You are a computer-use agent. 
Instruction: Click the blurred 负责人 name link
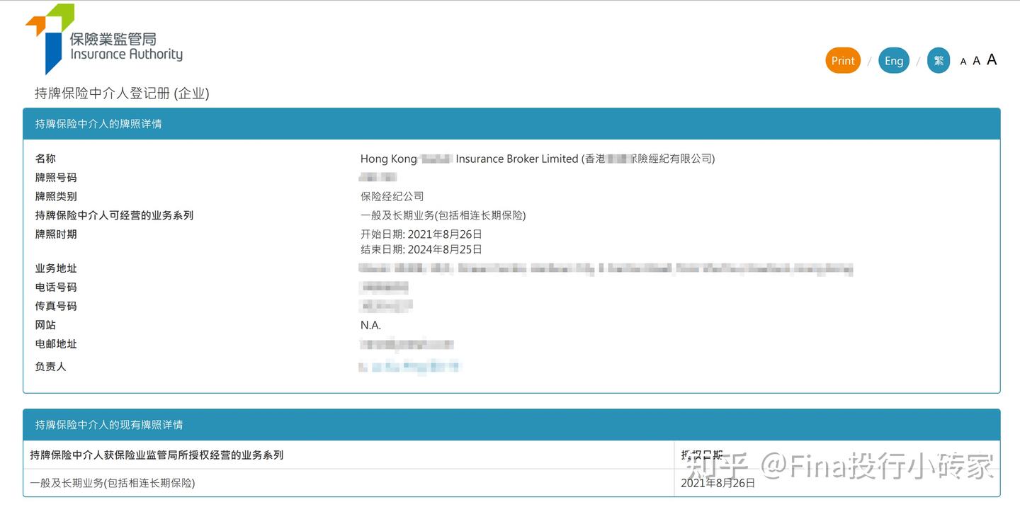click(x=409, y=367)
